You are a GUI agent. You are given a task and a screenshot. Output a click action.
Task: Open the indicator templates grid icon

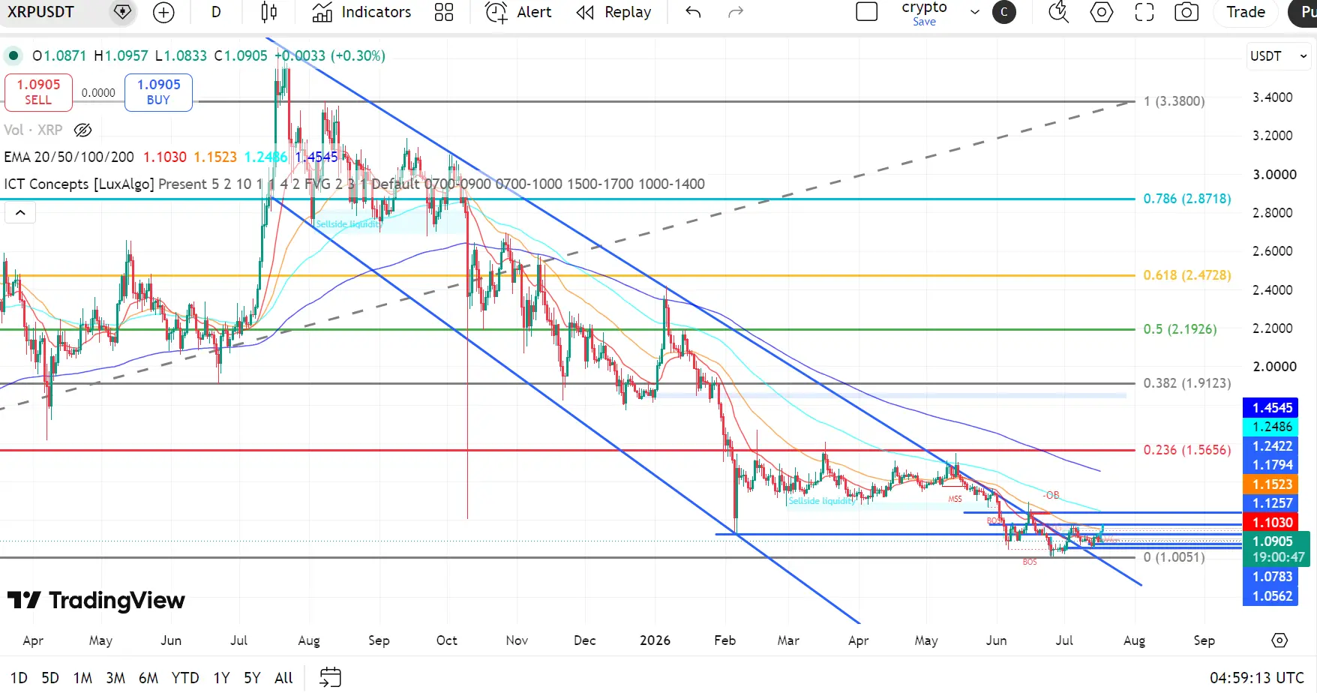coord(444,12)
